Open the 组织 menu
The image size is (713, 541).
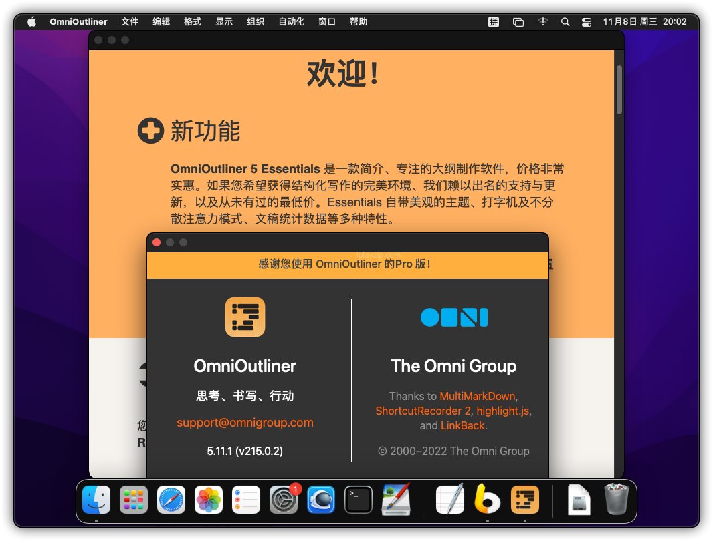(255, 22)
